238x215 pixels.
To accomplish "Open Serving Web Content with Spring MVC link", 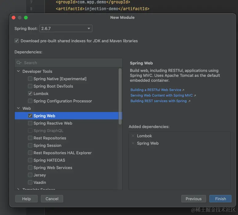I will pyautogui.click(x=161, y=95).
